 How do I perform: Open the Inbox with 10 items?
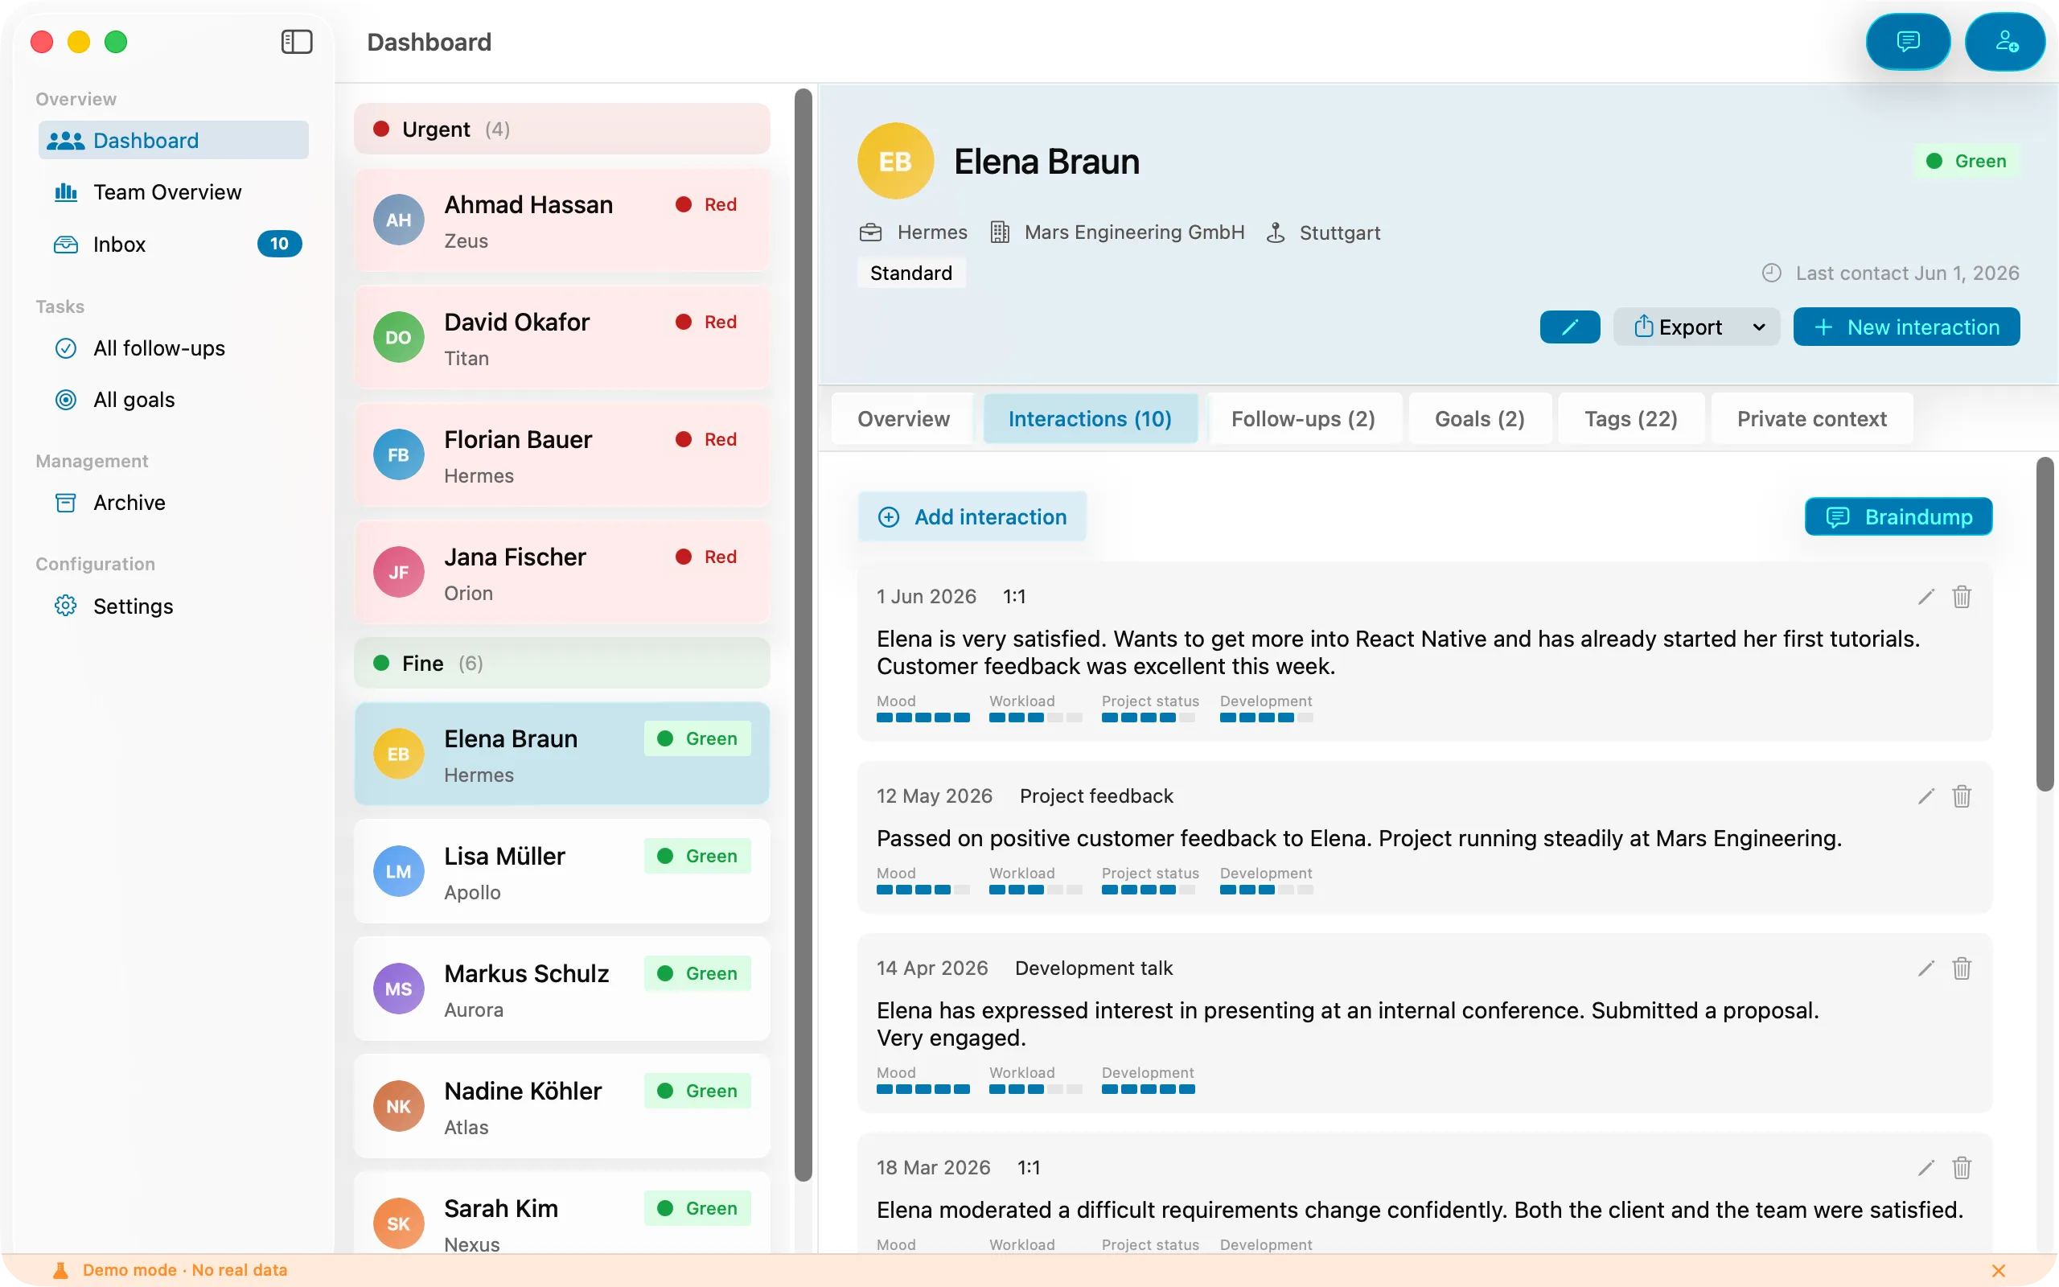coord(173,245)
